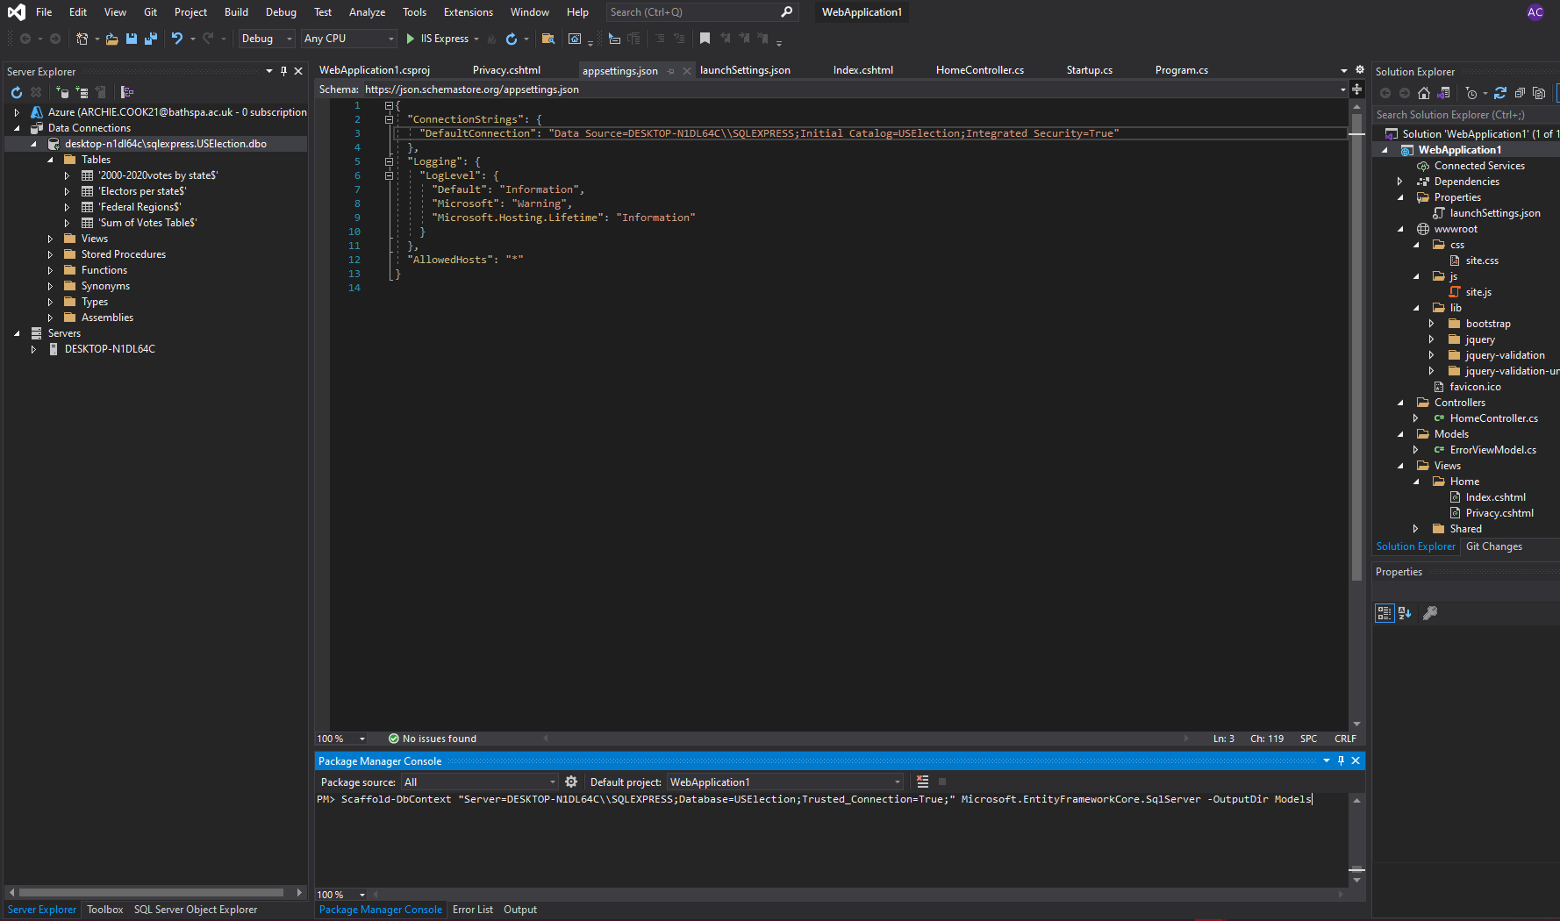Screen dimensions: 1560x921
Task: Switch to the launchSettings.json tab
Action: tap(745, 69)
